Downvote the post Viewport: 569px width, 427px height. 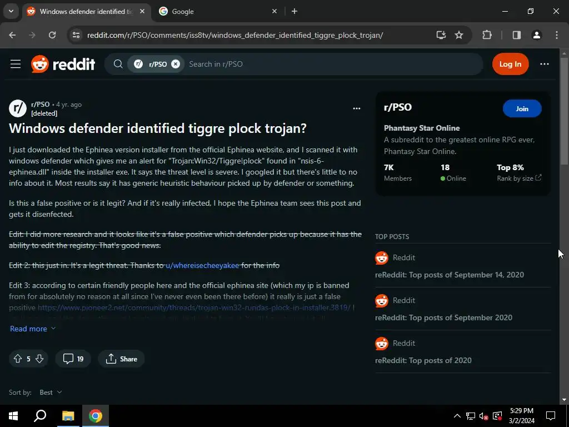click(39, 359)
